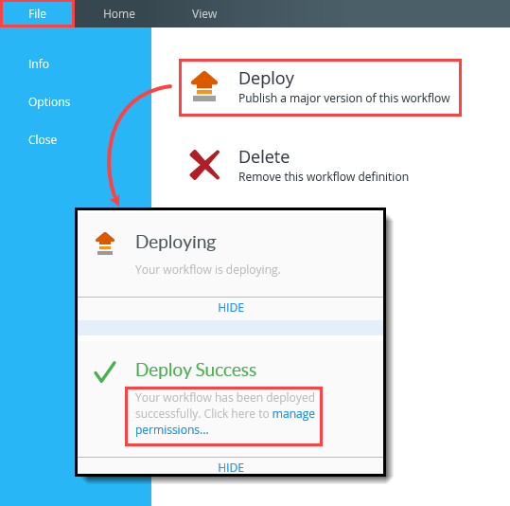Click the green Deploy Success checkmark
Screen dimensions: 510x506
click(x=105, y=371)
